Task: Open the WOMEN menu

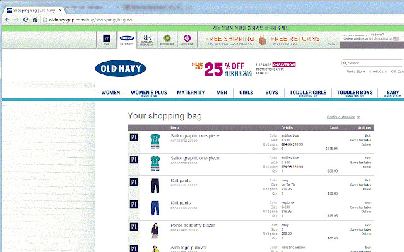Action: [110, 93]
